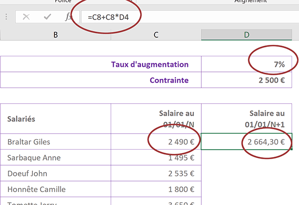Select column B header
Image resolution: width=299 pixels, height=205 pixels.
(55, 35)
